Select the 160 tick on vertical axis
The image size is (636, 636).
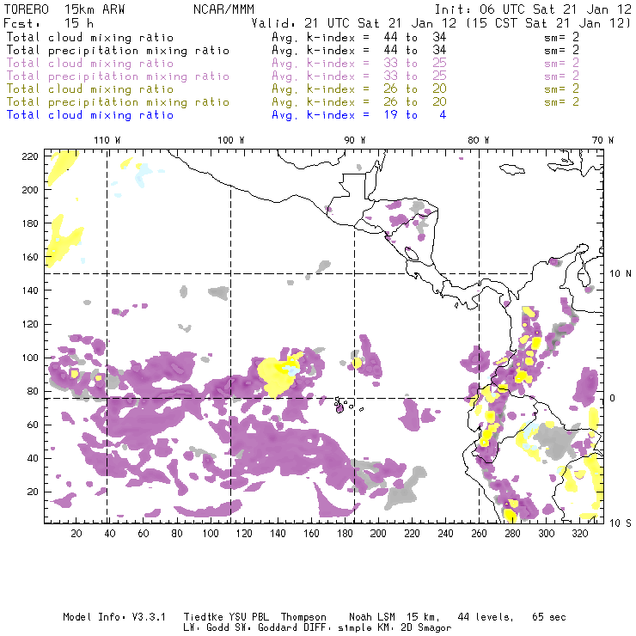(x=30, y=257)
